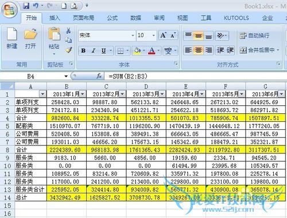
Task: Apply yellow fill color bucket
Action: 137,51
